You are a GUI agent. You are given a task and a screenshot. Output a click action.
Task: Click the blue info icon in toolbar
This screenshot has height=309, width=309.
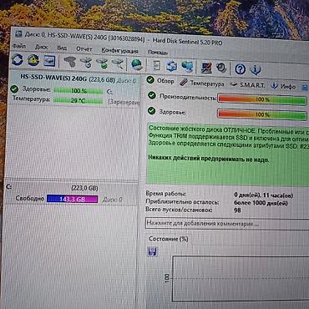click(x=256, y=69)
